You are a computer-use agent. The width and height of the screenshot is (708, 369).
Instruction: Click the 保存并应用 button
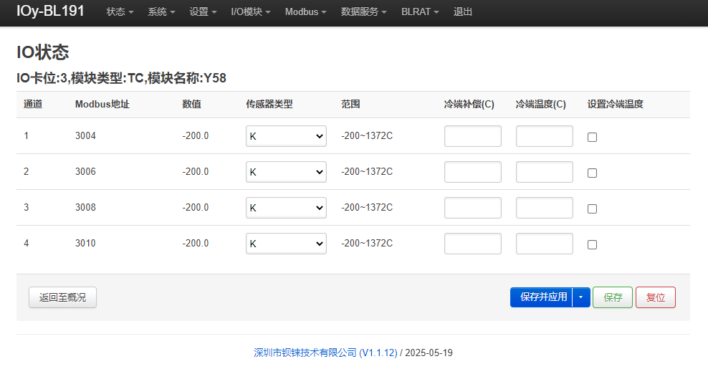click(541, 297)
